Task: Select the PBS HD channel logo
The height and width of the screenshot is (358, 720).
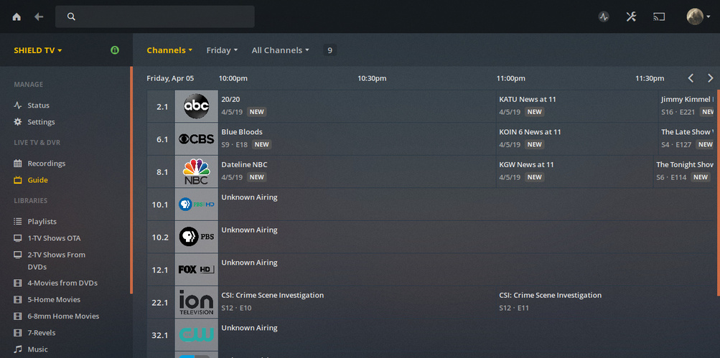Action: [197, 204]
